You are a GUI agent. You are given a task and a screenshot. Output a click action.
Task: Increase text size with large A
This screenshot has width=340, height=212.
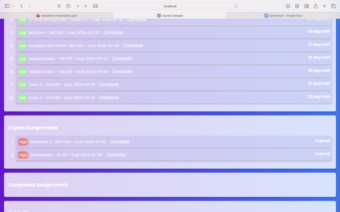tap(86, 6)
